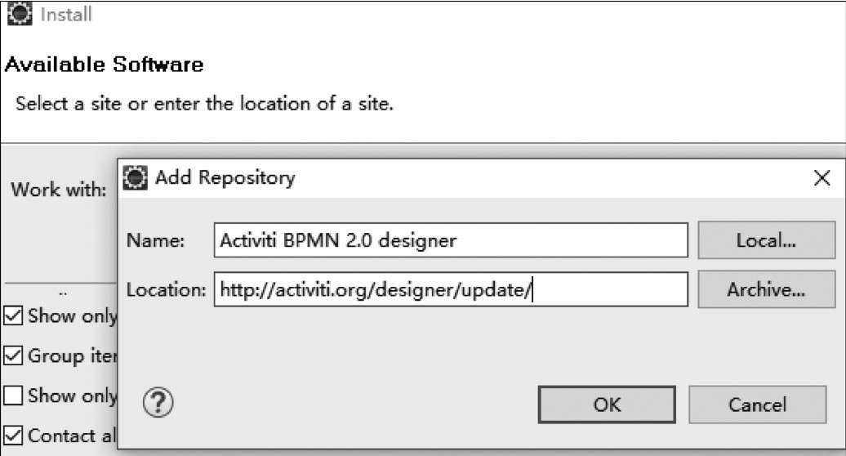The width and height of the screenshot is (846, 456).
Task: Confirm the repository with OK
Action: tap(607, 405)
